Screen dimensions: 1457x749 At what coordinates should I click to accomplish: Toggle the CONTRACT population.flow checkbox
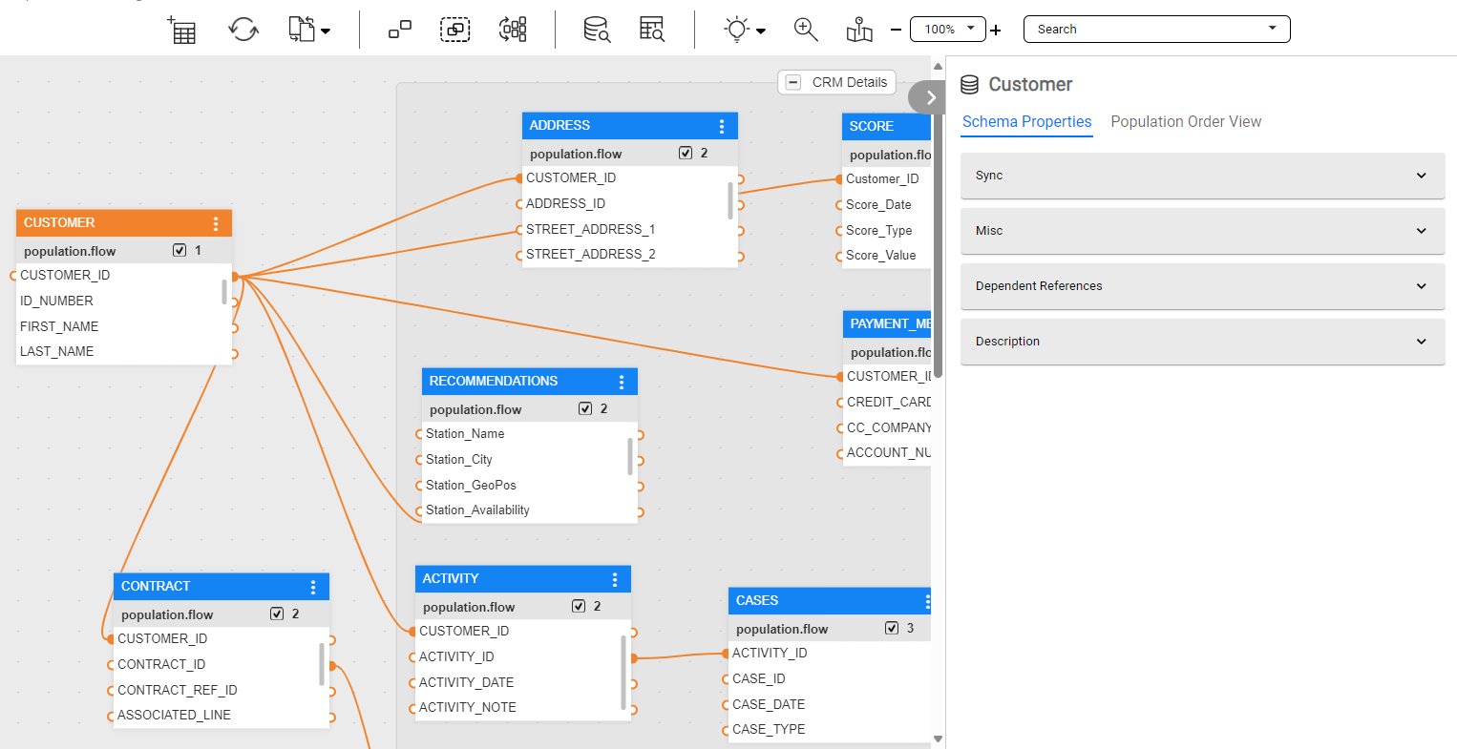277,614
